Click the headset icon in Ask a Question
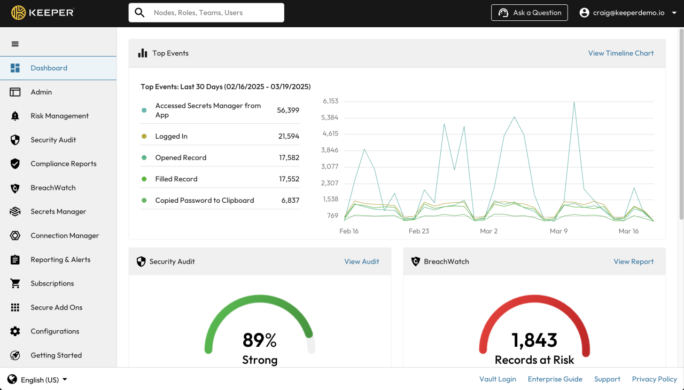 (x=503, y=13)
